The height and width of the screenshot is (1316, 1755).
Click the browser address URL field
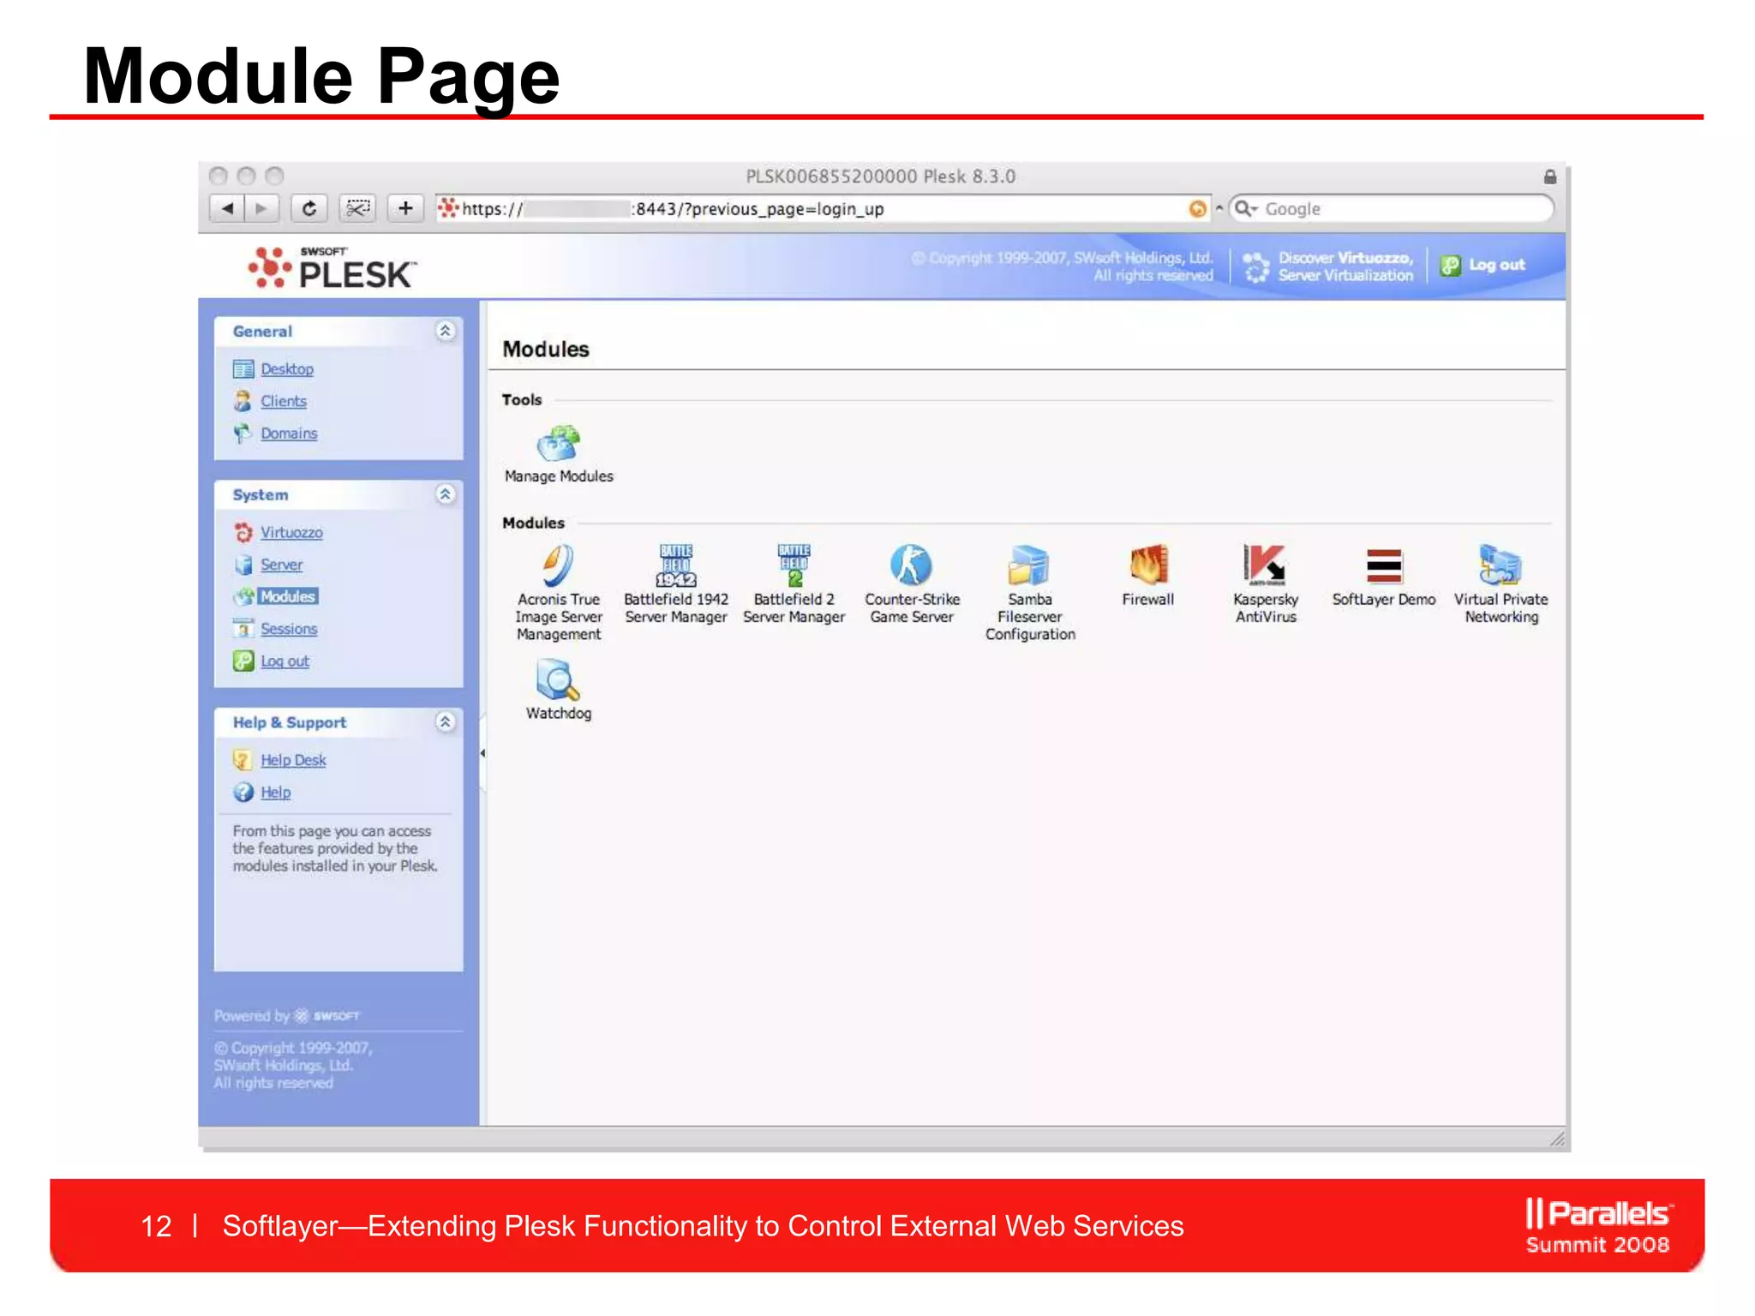[x=823, y=209]
